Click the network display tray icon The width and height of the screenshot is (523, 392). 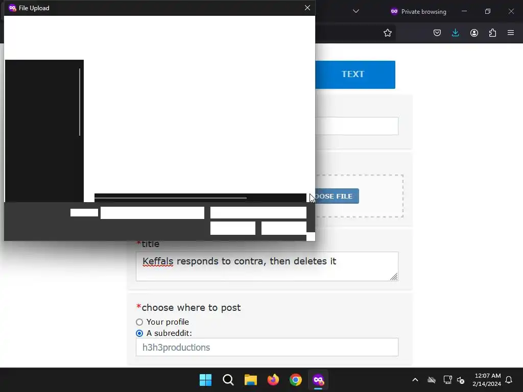[447, 380]
